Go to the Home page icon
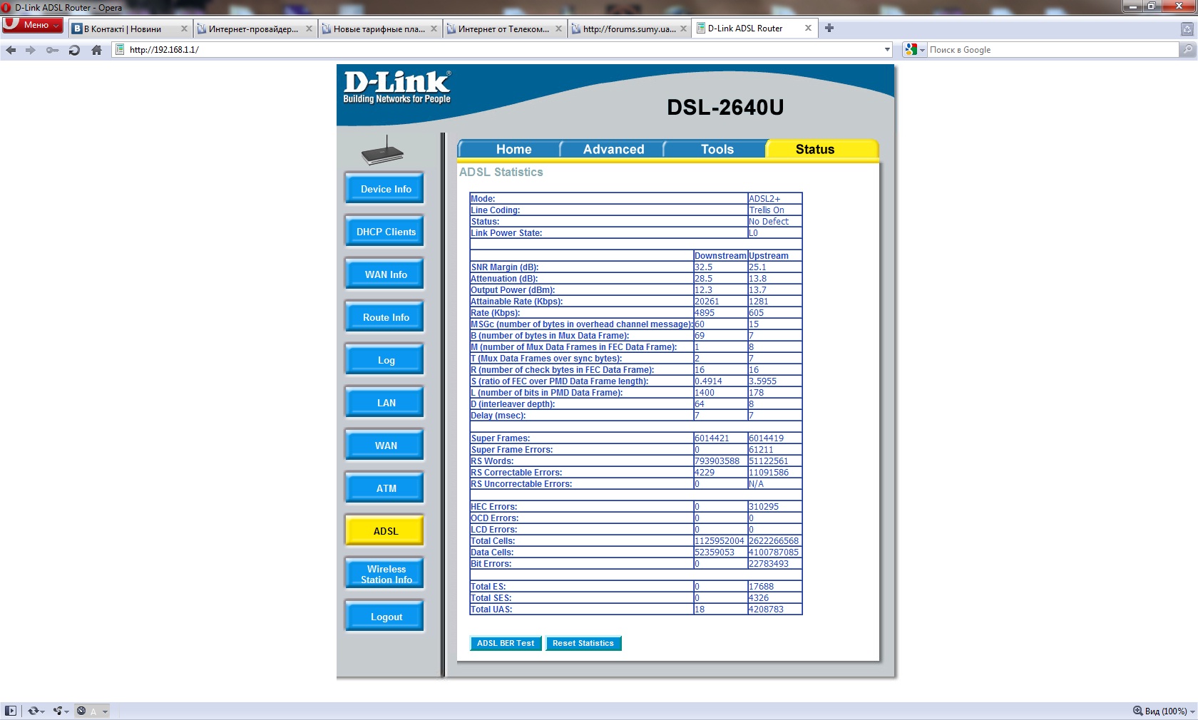 click(97, 50)
